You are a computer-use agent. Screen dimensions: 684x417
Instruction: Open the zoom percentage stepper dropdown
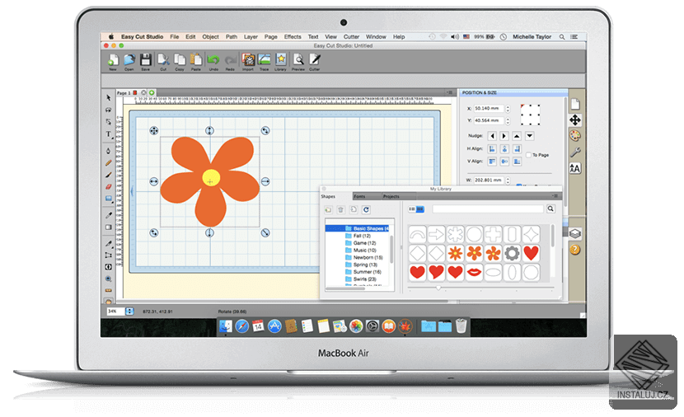click(x=129, y=311)
